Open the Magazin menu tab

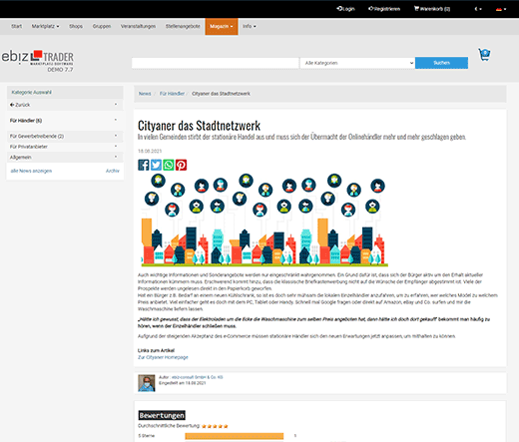tap(222, 26)
